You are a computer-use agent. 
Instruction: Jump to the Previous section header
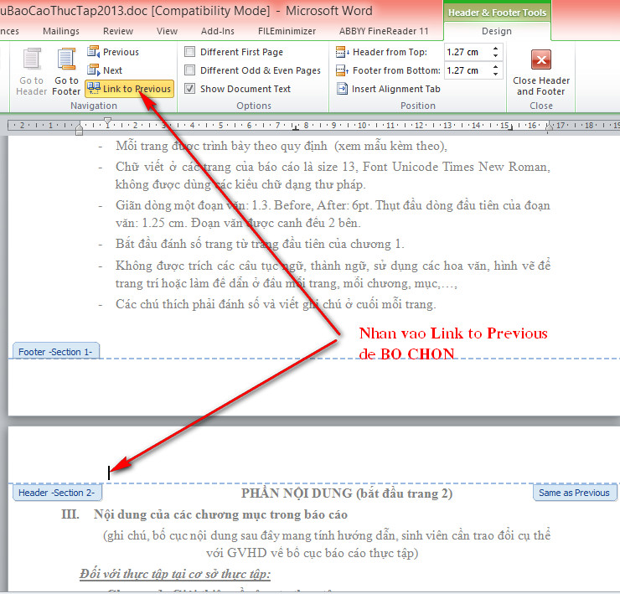click(x=113, y=52)
